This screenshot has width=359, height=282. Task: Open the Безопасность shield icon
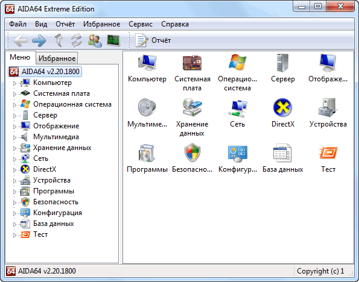(192, 153)
